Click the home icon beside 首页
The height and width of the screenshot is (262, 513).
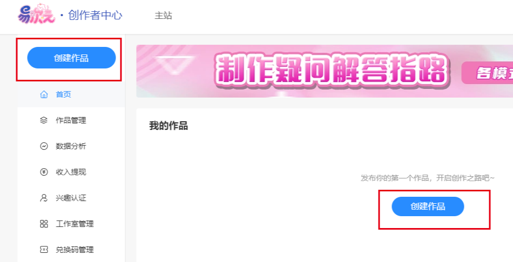point(44,94)
